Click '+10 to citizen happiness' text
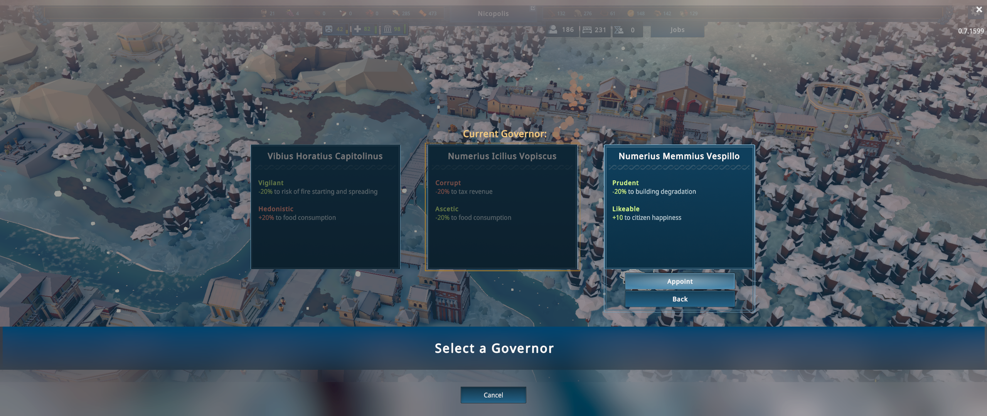 pyautogui.click(x=647, y=218)
